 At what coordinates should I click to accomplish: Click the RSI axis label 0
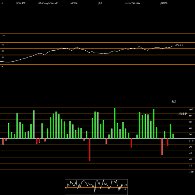[2, 67]
